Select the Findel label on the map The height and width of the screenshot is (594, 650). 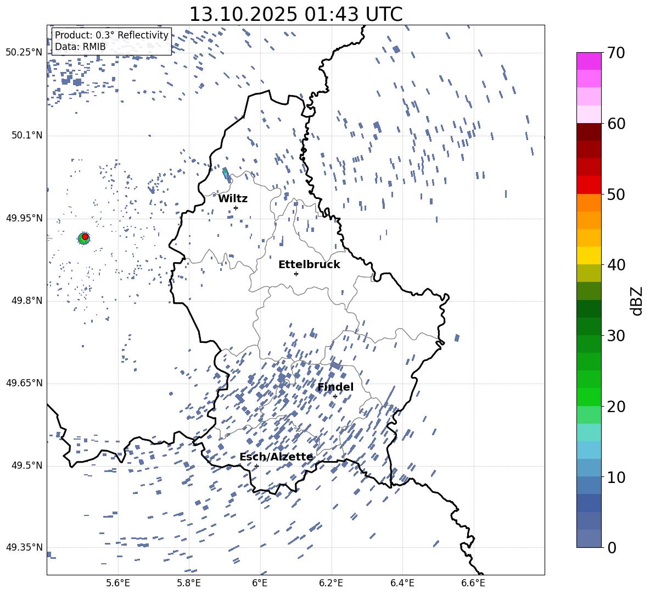[x=335, y=387]
